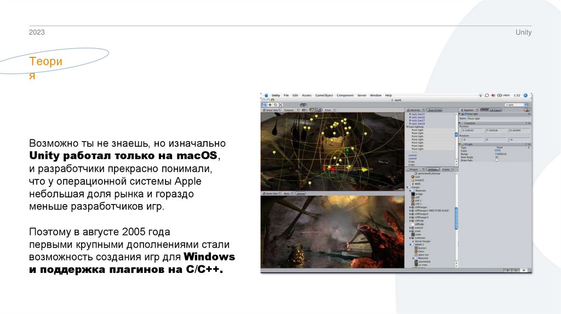Expand sack_low15 in Hierarchy

point(410,114)
